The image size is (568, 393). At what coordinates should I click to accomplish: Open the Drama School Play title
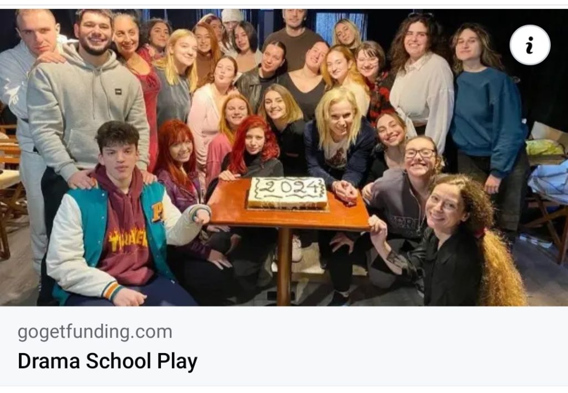108,361
